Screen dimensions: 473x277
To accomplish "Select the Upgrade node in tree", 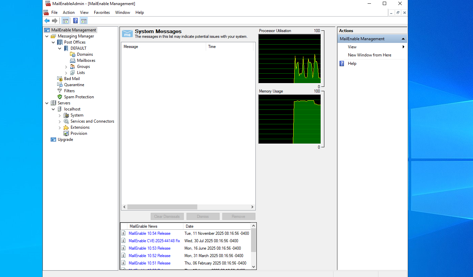I will 65,140.
